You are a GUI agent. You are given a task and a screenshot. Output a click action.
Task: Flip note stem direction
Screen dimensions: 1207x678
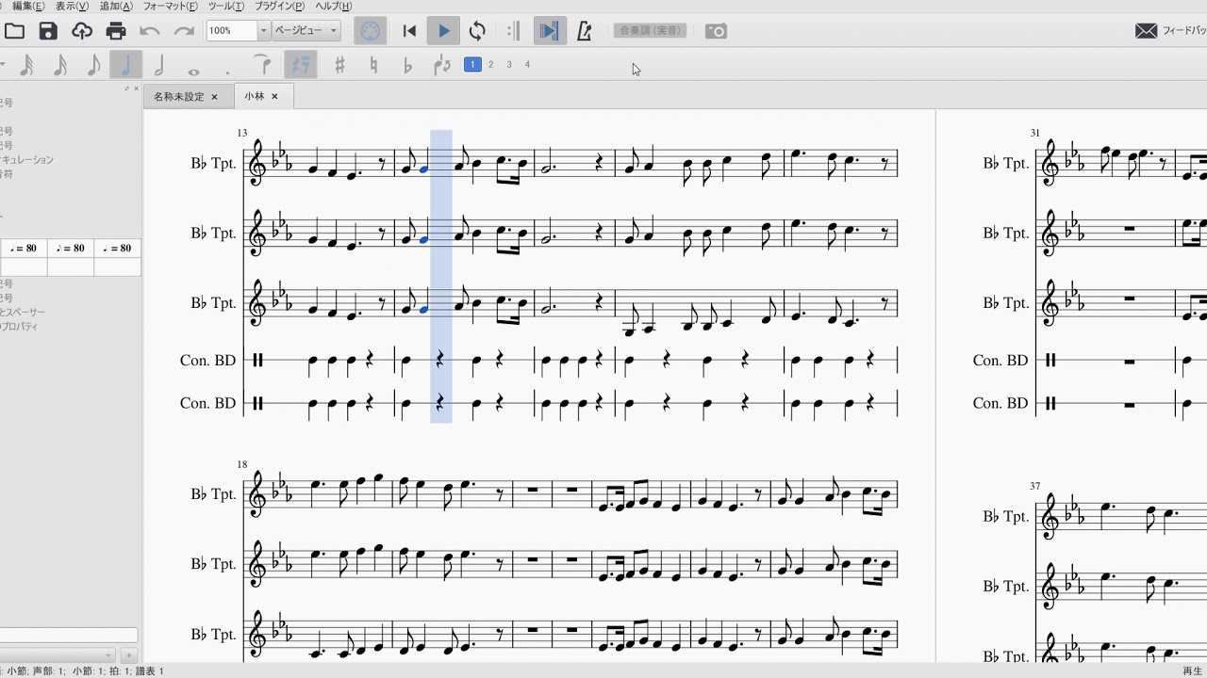point(441,65)
